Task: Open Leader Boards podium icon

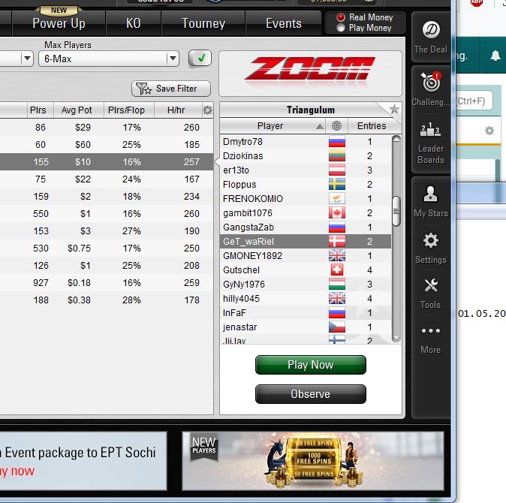Action: pyautogui.click(x=430, y=129)
